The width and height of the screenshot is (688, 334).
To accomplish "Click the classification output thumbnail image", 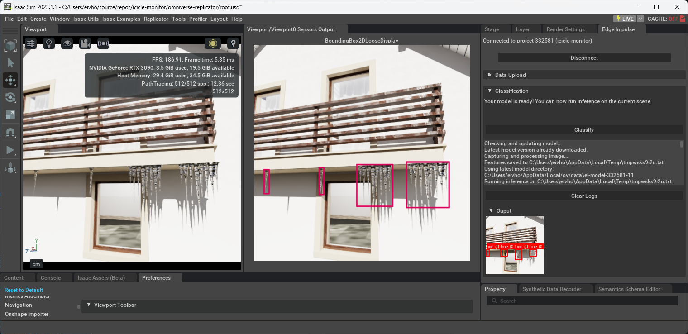I will click(x=515, y=245).
